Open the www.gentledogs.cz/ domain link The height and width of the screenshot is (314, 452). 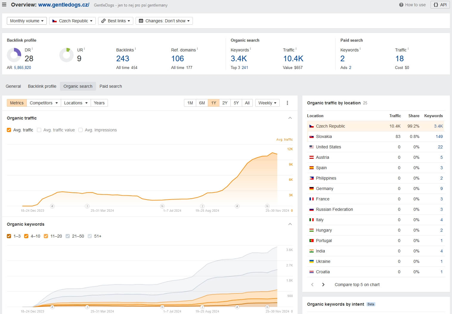point(64,5)
